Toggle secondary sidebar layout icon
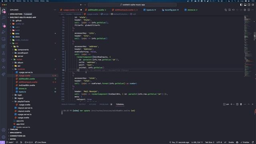The width and height of the screenshot is (256, 144). pos(249,5)
